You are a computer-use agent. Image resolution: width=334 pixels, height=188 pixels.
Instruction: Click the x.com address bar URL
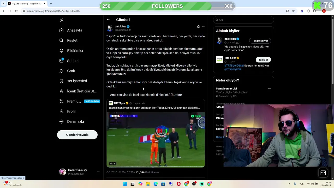coord(53,11)
